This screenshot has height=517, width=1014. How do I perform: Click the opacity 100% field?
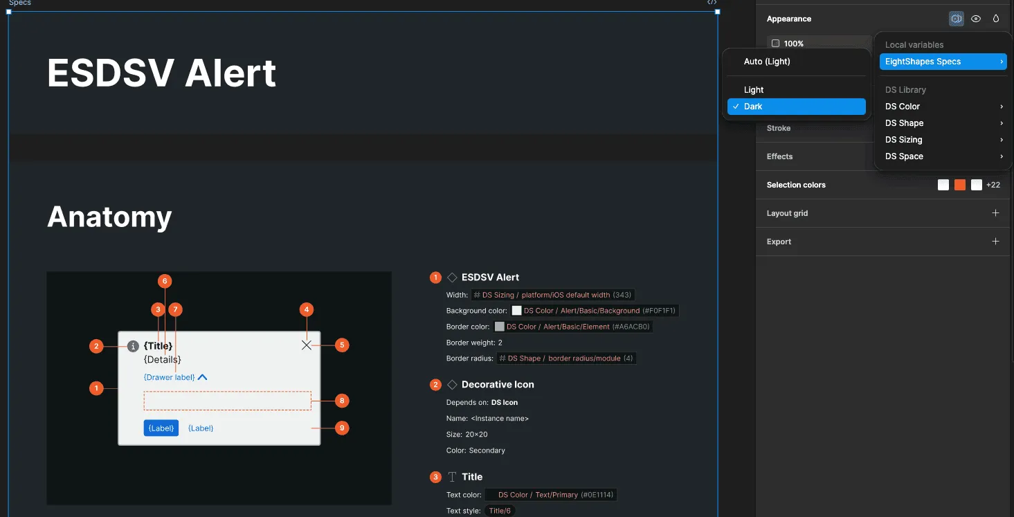pyautogui.click(x=819, y=43)
